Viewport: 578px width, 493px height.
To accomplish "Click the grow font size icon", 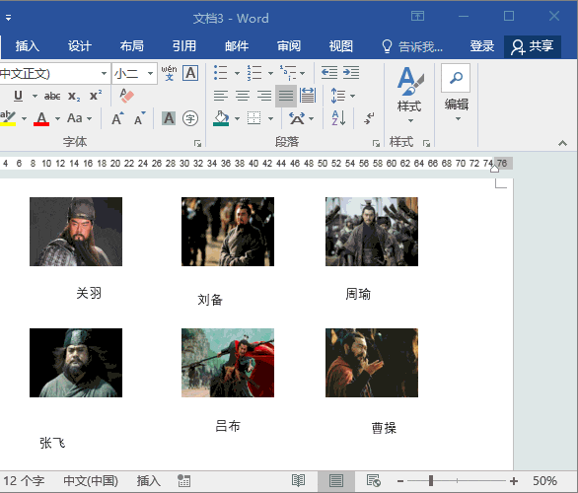I will (117, 118).
